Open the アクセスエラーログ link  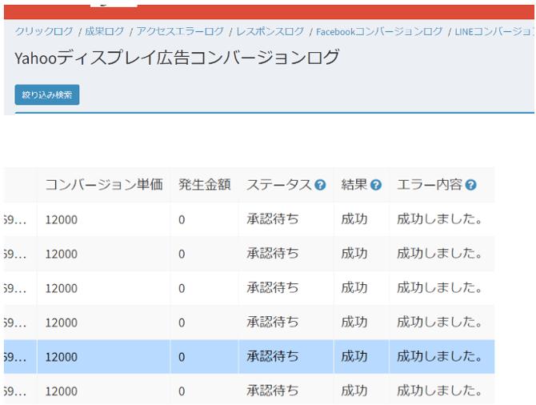180,31
